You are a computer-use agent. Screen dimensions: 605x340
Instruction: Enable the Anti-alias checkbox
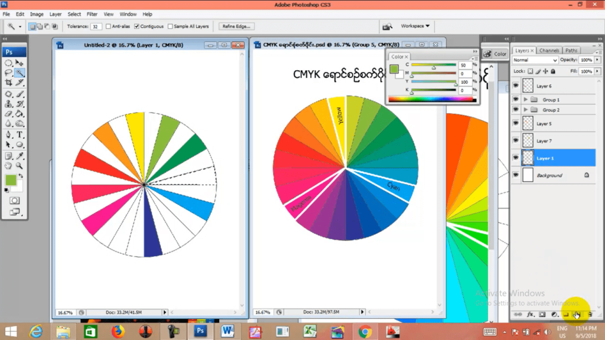[108, 26]
